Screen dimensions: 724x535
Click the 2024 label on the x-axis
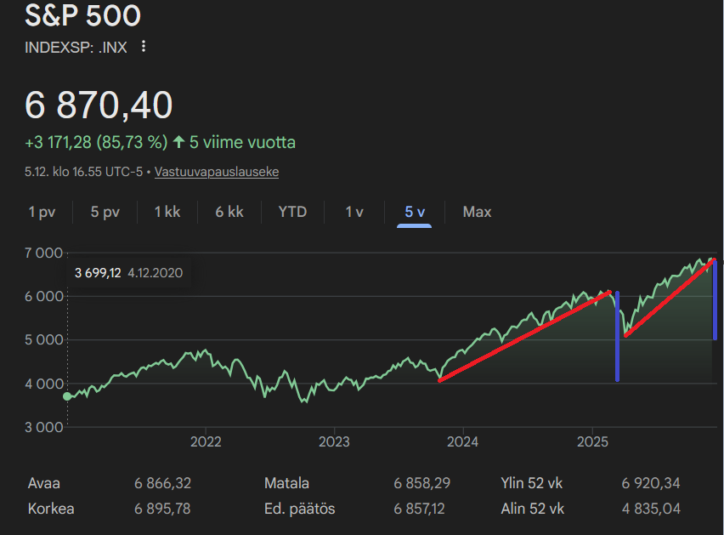click(463, 442)
